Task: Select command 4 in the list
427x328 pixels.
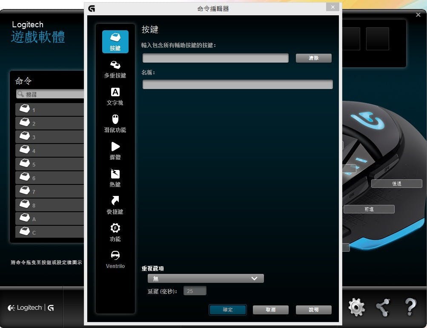Action: tap(49, 151)
